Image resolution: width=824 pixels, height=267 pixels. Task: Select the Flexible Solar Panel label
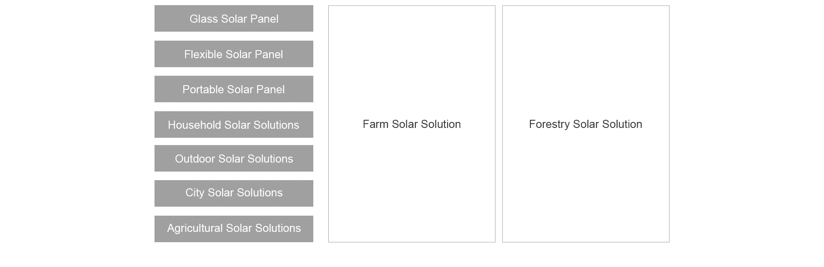233,54
